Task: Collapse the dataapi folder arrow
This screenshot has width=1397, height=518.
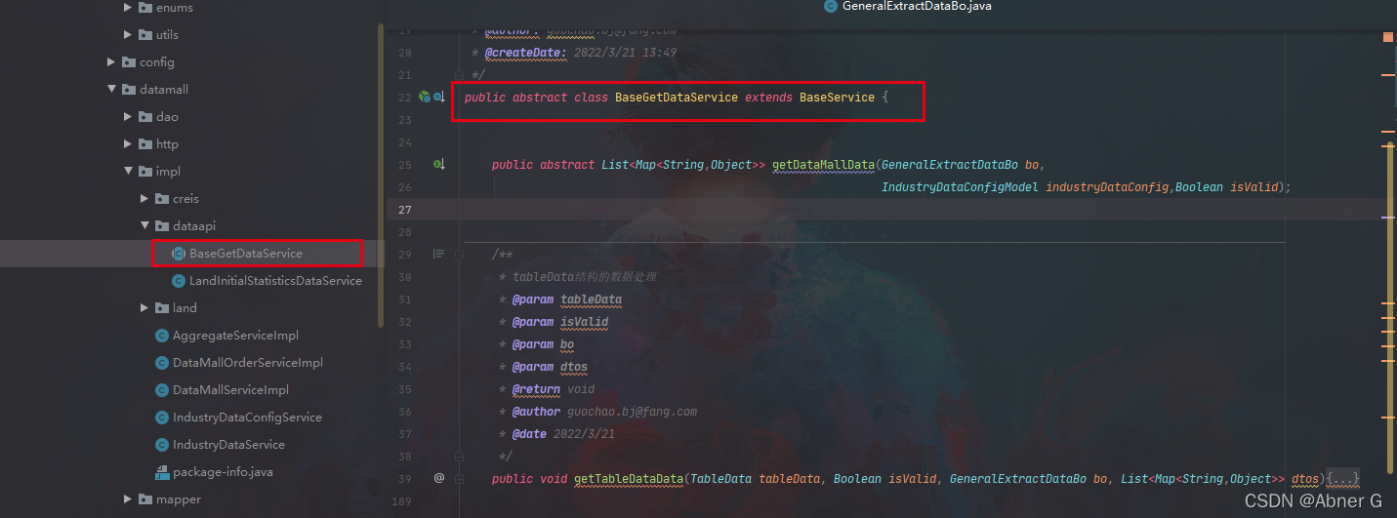Action: point(145,226)
